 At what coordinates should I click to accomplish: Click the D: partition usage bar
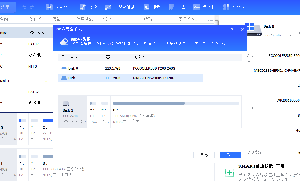176,103
